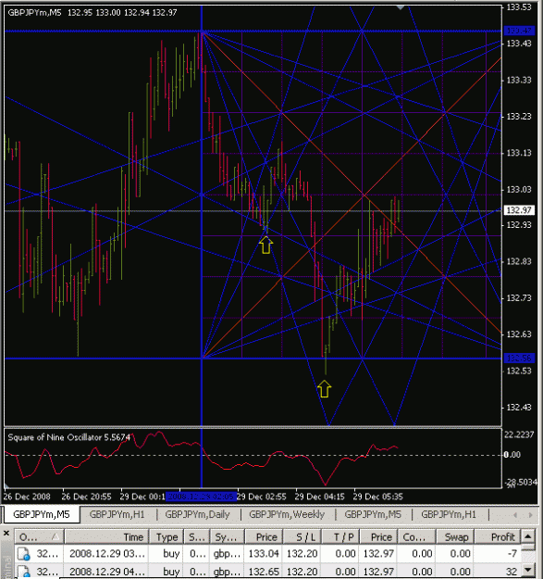Click the highlighted 132.56 price label on axis
543x579 pixels.
[x=519, y=358]
